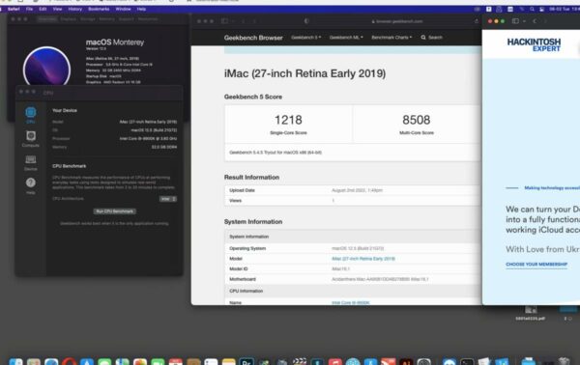Open the CPU Architecture Intel dropdown
Image resolution: width=580 pixels, height=365 pixels.
pos(168,199)
